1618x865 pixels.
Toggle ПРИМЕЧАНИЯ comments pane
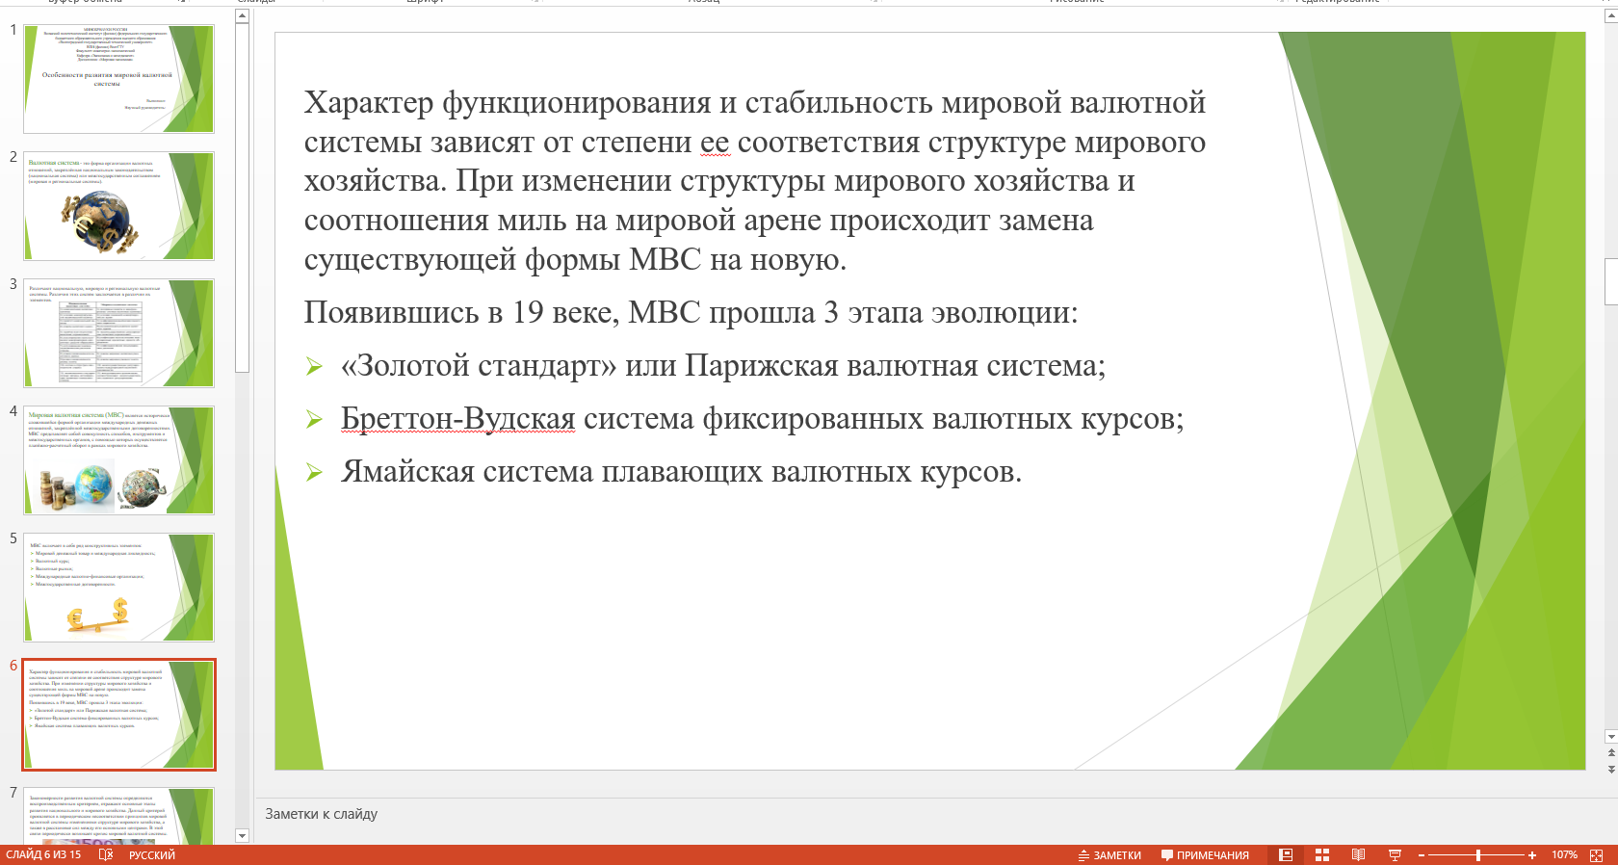pyautogui.click(x=1205, y=855)
